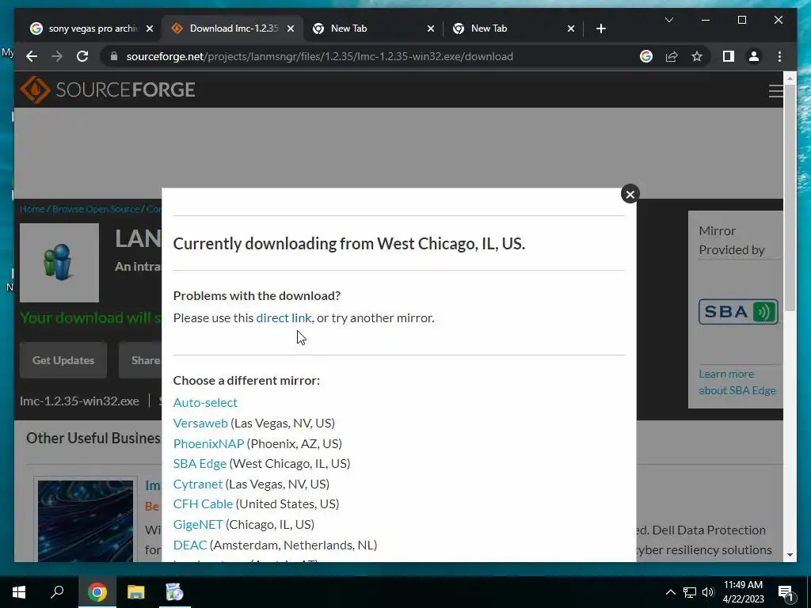The image size is (811, 608).
Task: Open File Explorer from taskbar
Action: [x=135, y=592]
